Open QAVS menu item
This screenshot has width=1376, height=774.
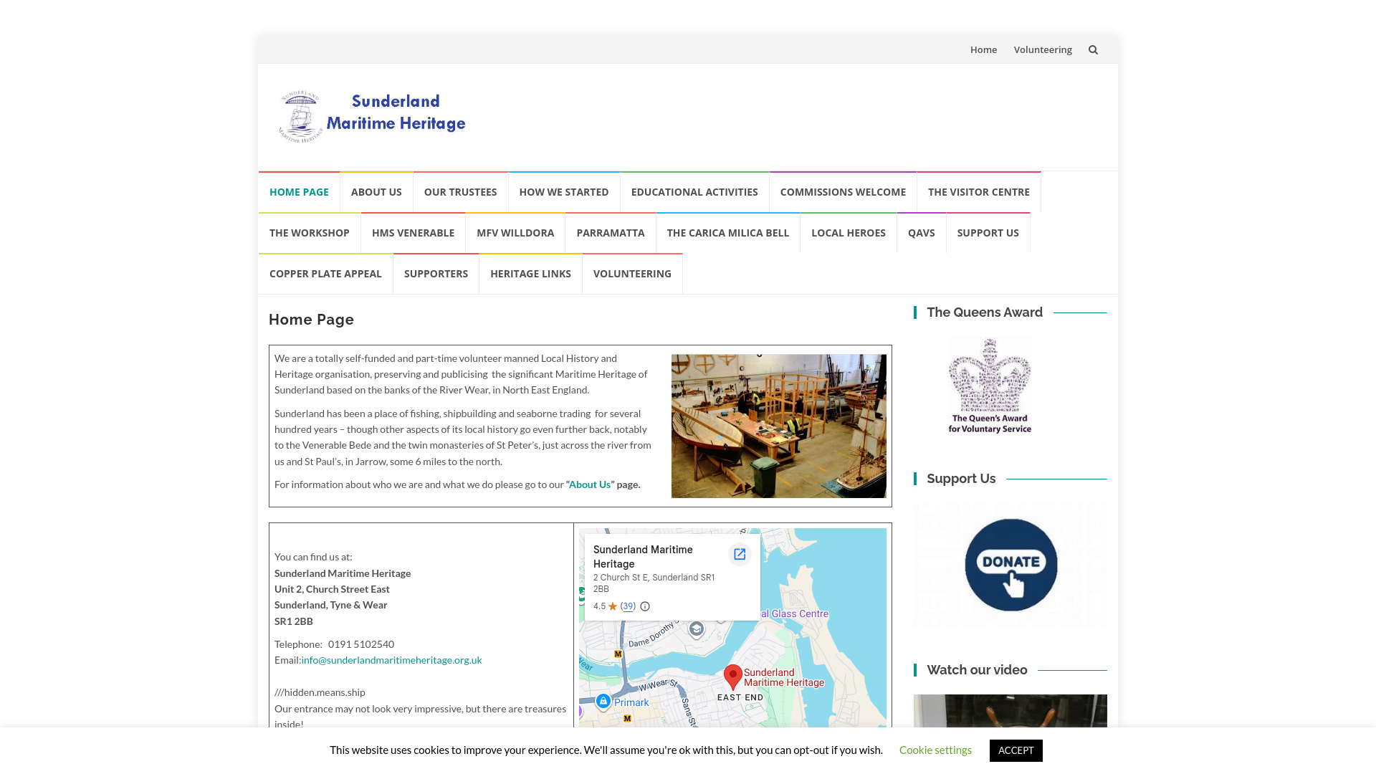click(922, 233)
